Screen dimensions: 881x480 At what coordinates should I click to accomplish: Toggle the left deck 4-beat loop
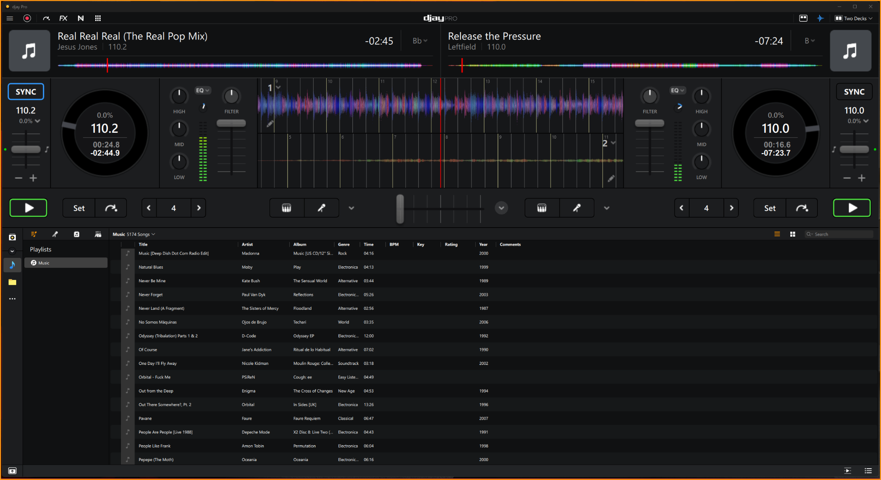174,208
